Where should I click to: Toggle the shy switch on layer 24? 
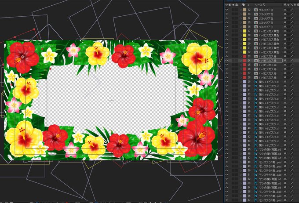[x=285, y=61]
